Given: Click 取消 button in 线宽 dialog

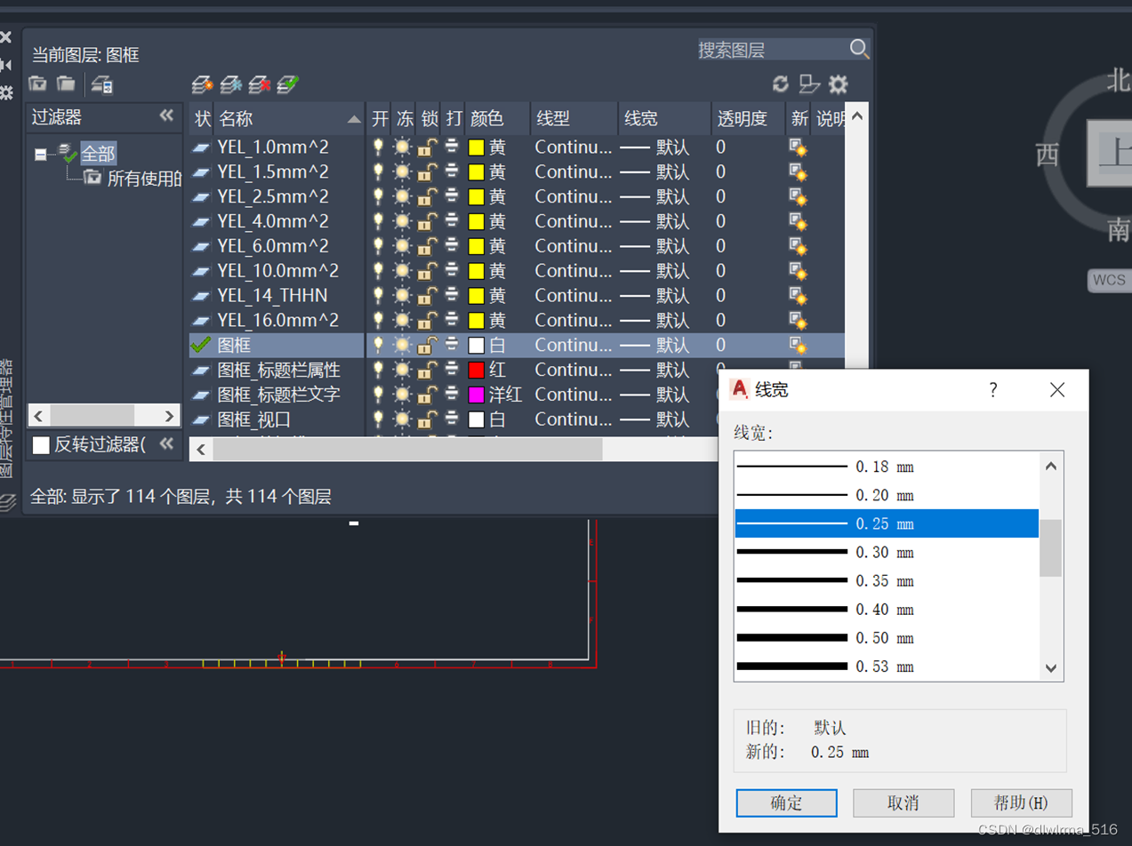Looking at the screenshot, I should click(x=903, y=803).
